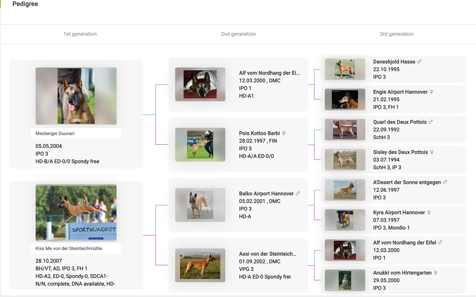This screenshot has height=297, width=476.
Task: Click Alf vom Nordhang 2nd generation name
Action: (x=269, y=73)
